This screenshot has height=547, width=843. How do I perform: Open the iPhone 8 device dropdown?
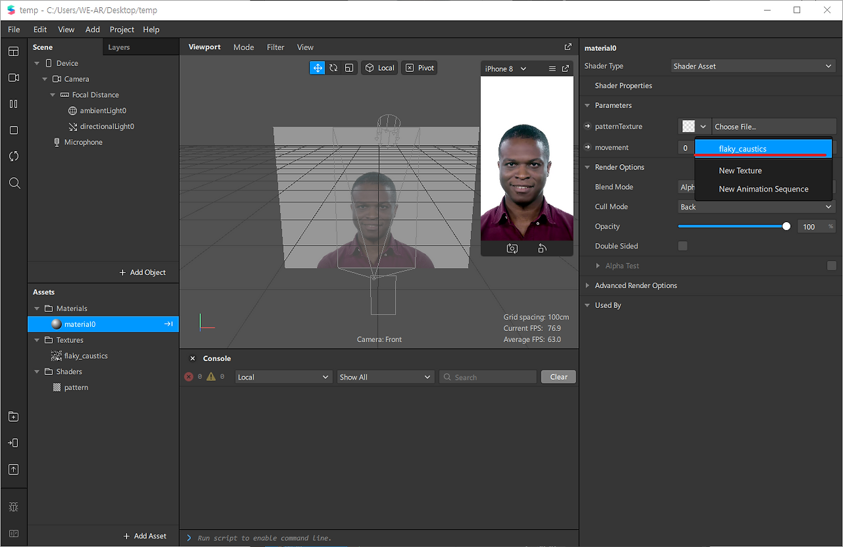pyautogui.click(x=506, y=69)
